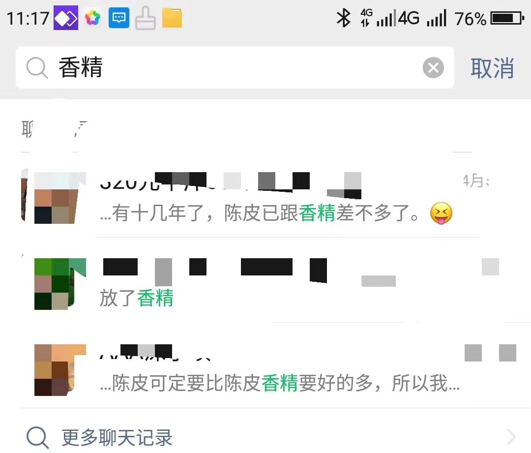Tap the purple diamond app notification icon
This screenshot has height=453, width=531.
[66, 18]
